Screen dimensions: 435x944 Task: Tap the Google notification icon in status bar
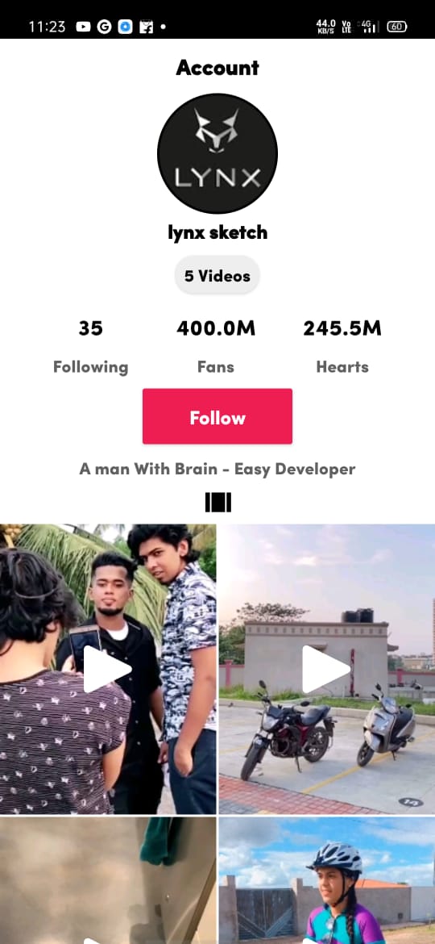click(104, 27)
